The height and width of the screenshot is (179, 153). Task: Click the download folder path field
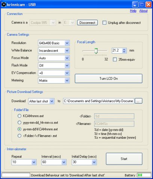pyautogui.click(x=99, y=101)
